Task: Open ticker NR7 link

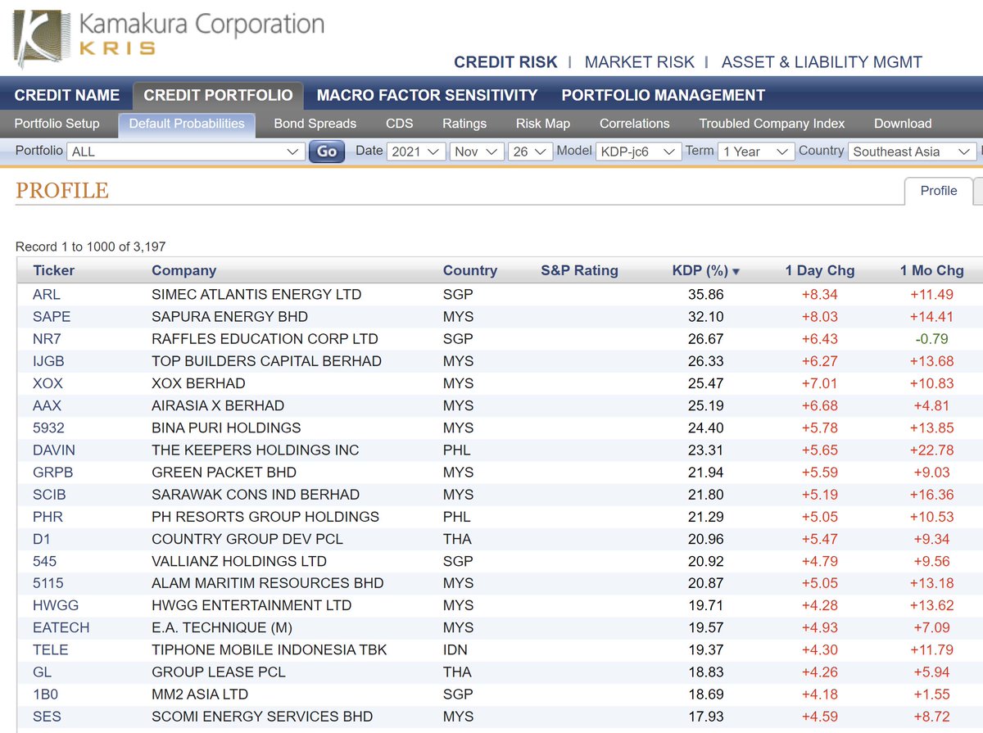Action: 47,338
